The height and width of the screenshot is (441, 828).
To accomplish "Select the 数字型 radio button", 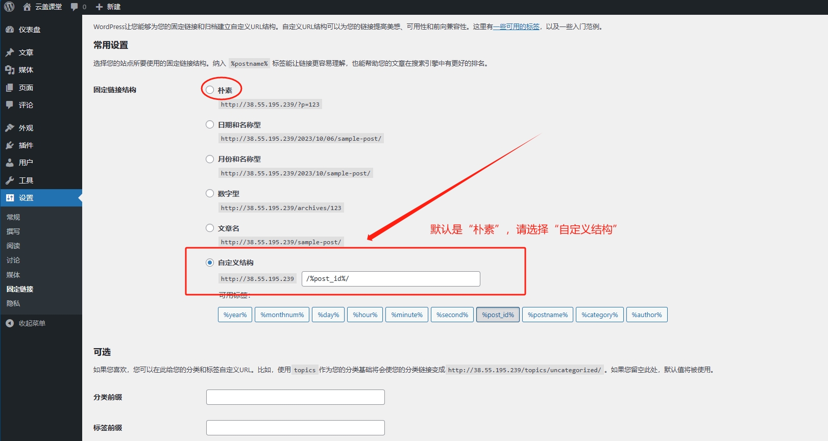I will click(x=210, y=193).
